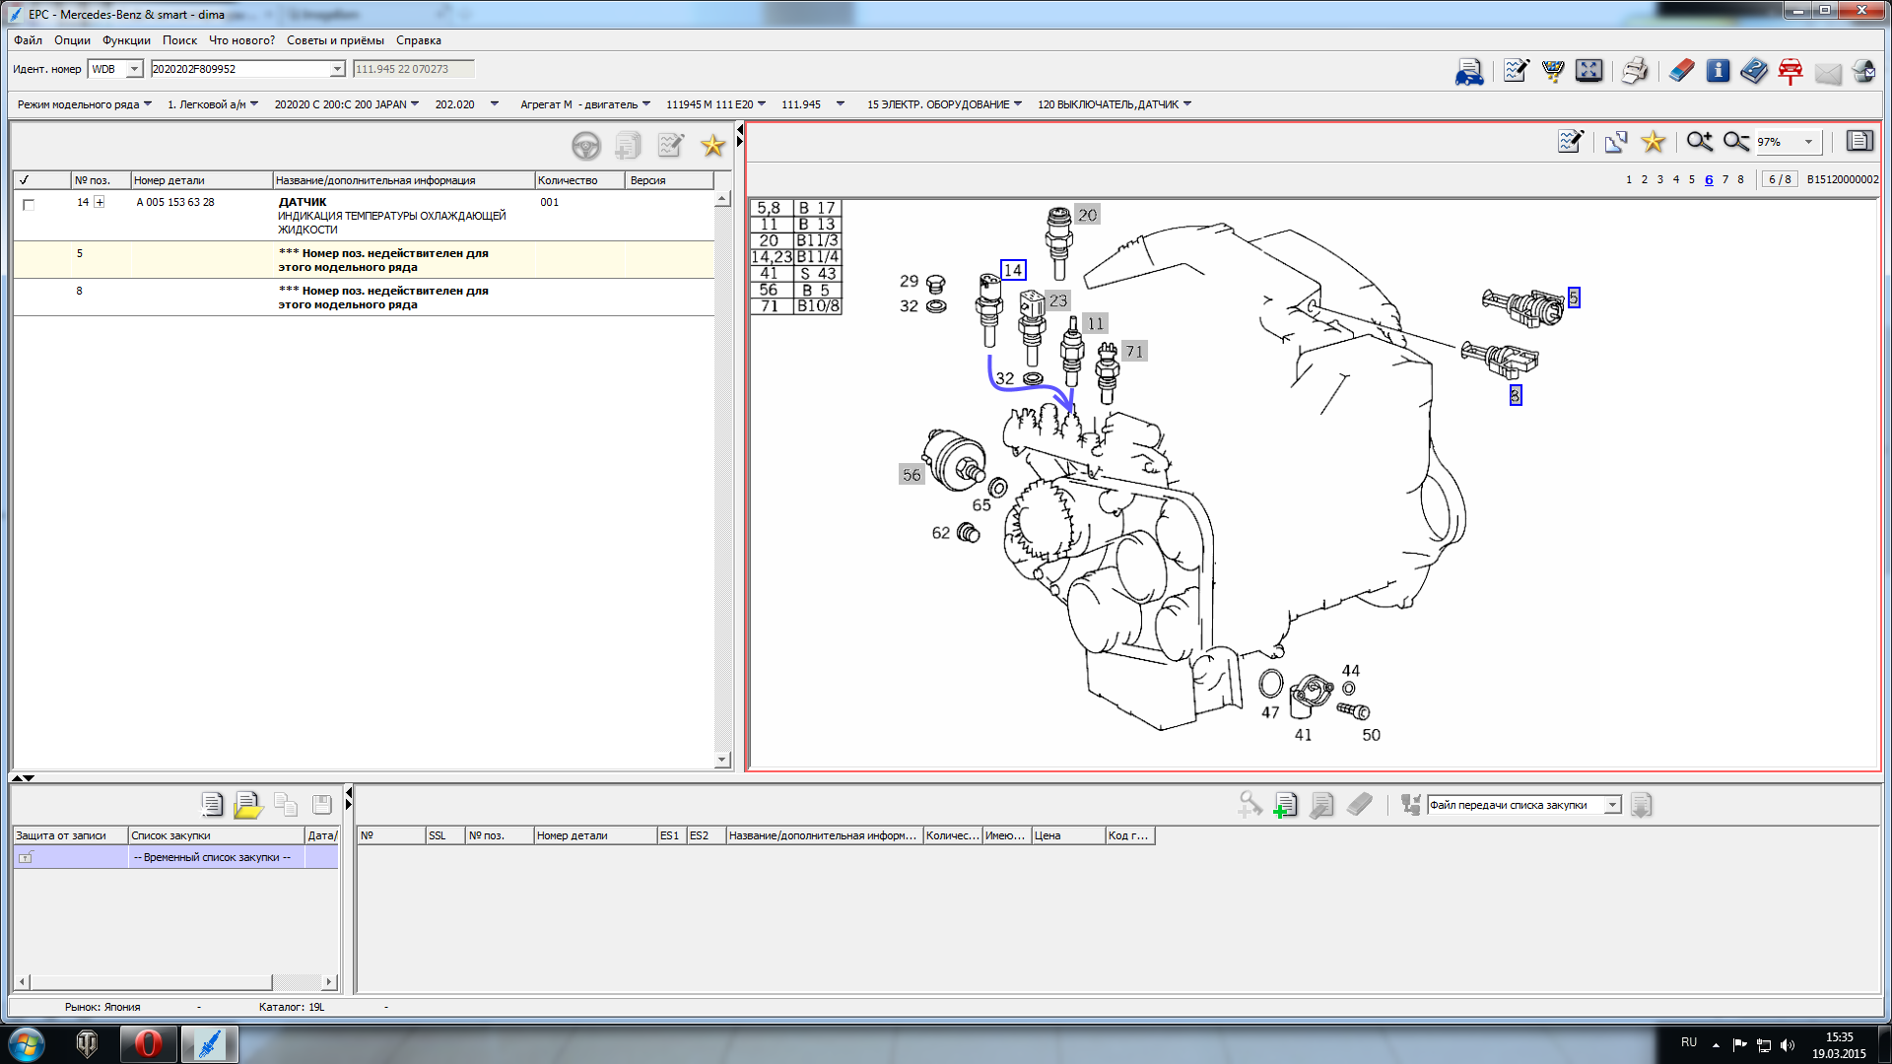Click the add-part green plus icon in the shopping list toolbar
The width and height of the screenshot is (1892, 1064).
click(x=1284, y=805)
